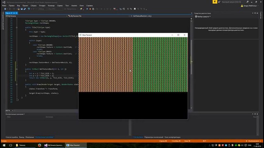Click the undo toolbar icon

[x=29, y=9]
